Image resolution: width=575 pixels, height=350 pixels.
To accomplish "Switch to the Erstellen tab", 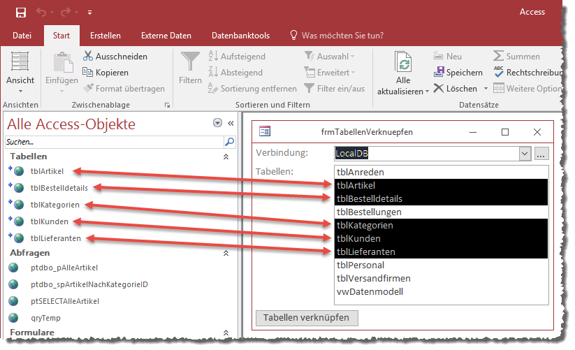I will (105, 35).
